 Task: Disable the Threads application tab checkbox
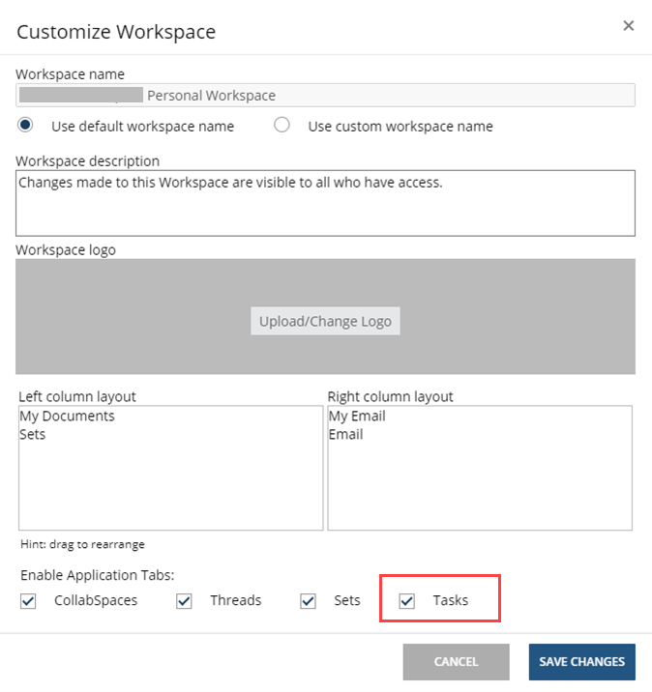coord(185,601)
